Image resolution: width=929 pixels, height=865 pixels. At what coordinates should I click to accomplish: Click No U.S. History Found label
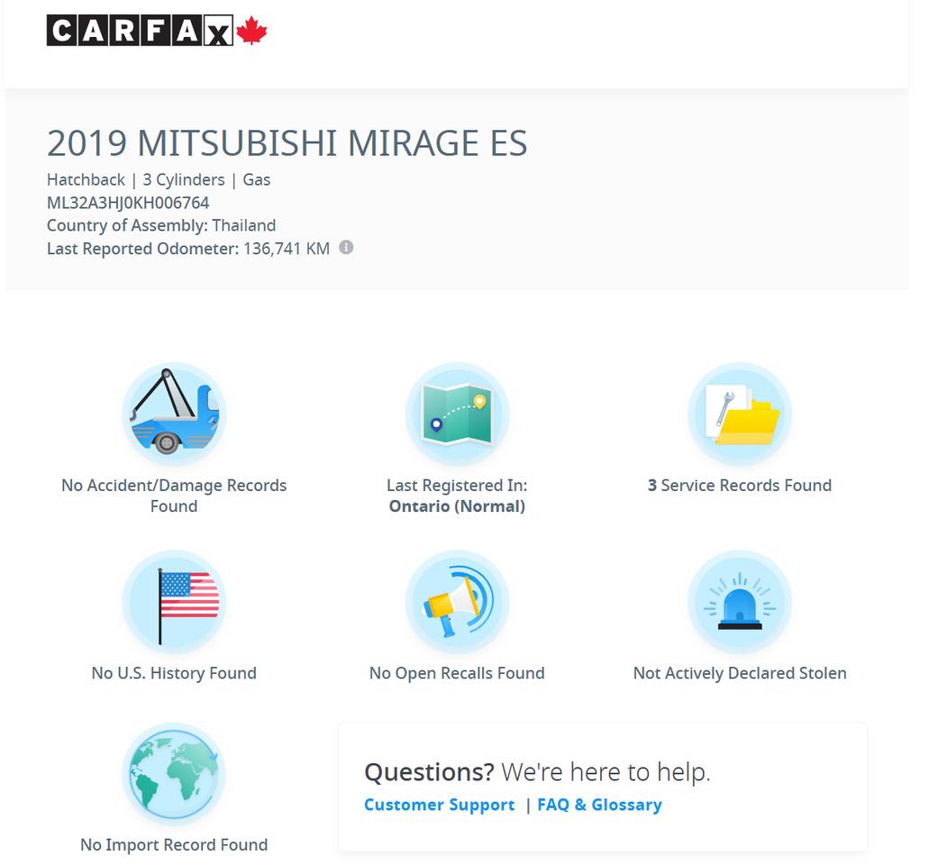click(x=174, y=673)
